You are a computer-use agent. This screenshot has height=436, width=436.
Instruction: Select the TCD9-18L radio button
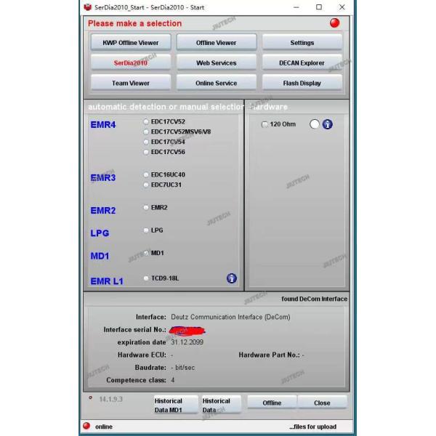146,278
